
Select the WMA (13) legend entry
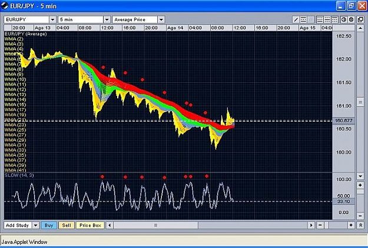[x=15, y=95]
